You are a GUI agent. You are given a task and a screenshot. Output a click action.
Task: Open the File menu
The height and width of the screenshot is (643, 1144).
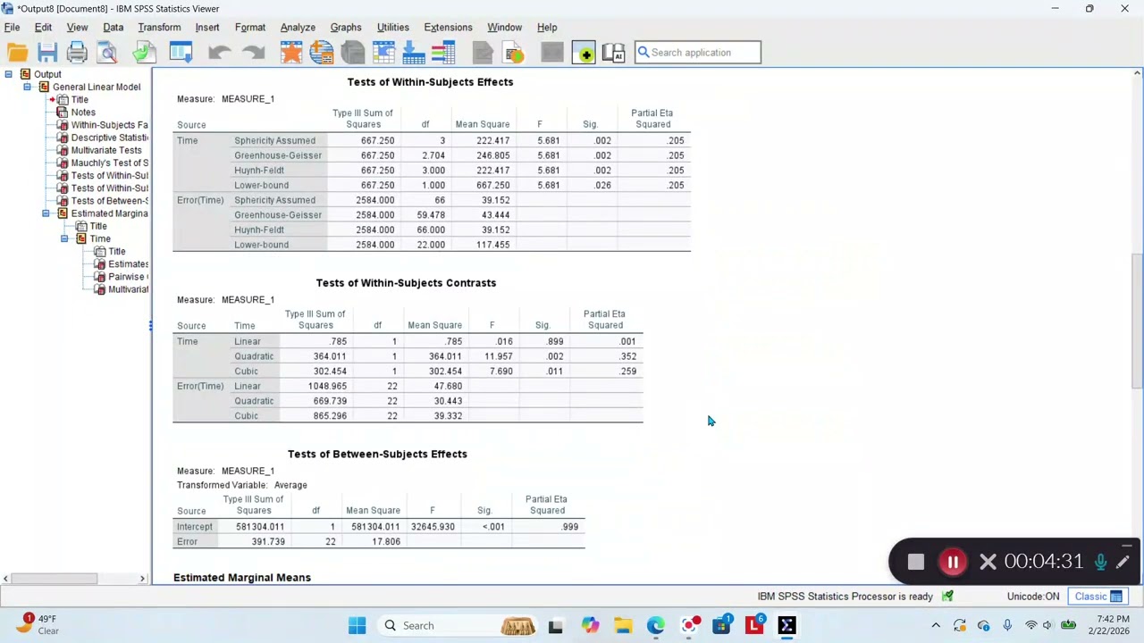[x=13, y=28]
